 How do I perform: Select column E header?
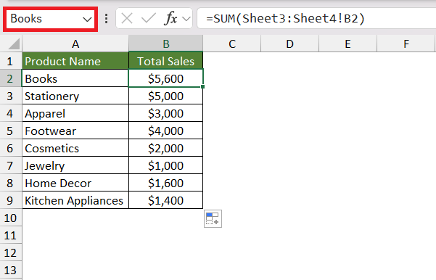[x=347, y=44]
